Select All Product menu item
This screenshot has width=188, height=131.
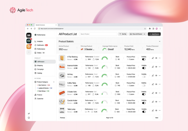pos(44,62)
